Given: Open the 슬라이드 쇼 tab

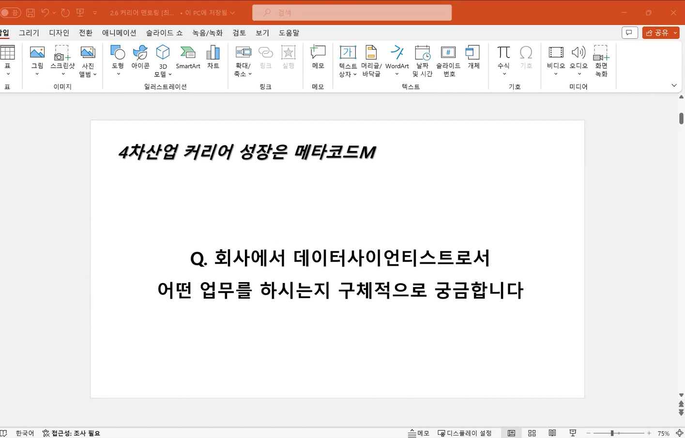Looking at the screenshot, I should 164,33.
